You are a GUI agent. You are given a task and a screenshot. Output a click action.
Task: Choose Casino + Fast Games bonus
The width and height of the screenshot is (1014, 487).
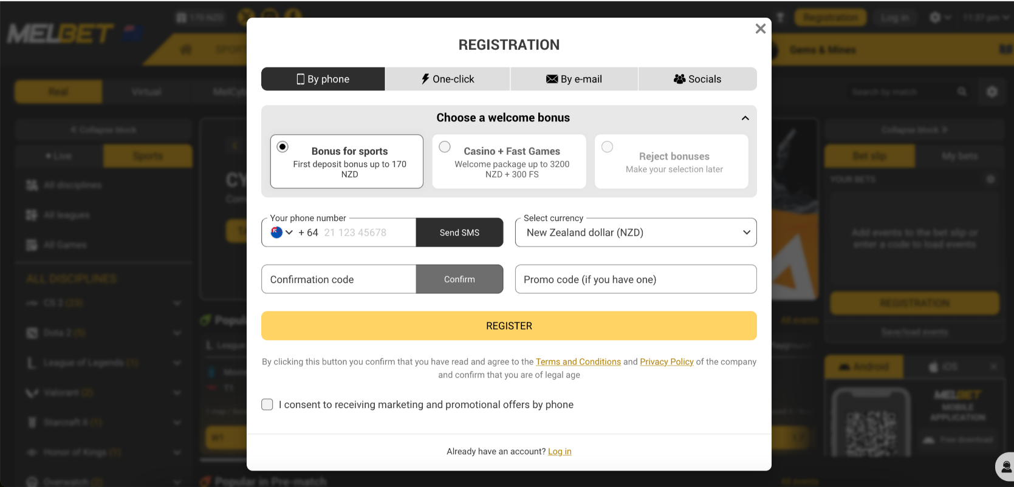[445, 147]
